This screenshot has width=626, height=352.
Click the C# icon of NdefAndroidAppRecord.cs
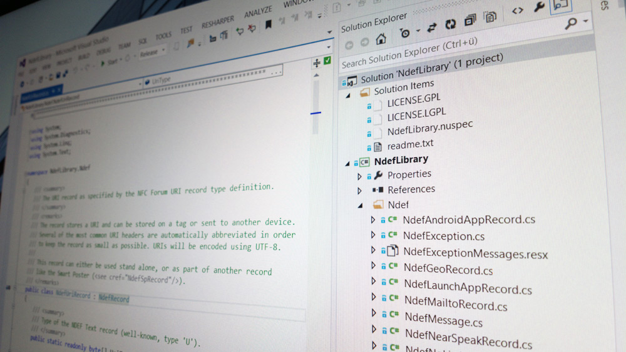(393, 219)
